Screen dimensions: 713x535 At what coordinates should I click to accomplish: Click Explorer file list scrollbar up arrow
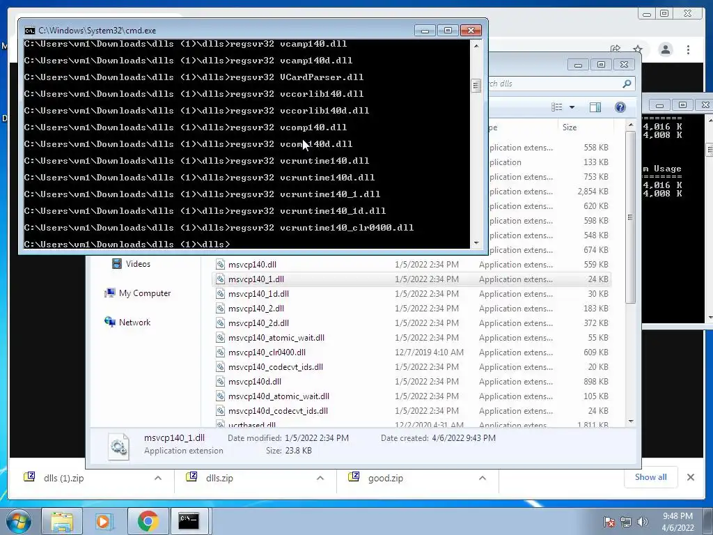(x=631, y=125)
